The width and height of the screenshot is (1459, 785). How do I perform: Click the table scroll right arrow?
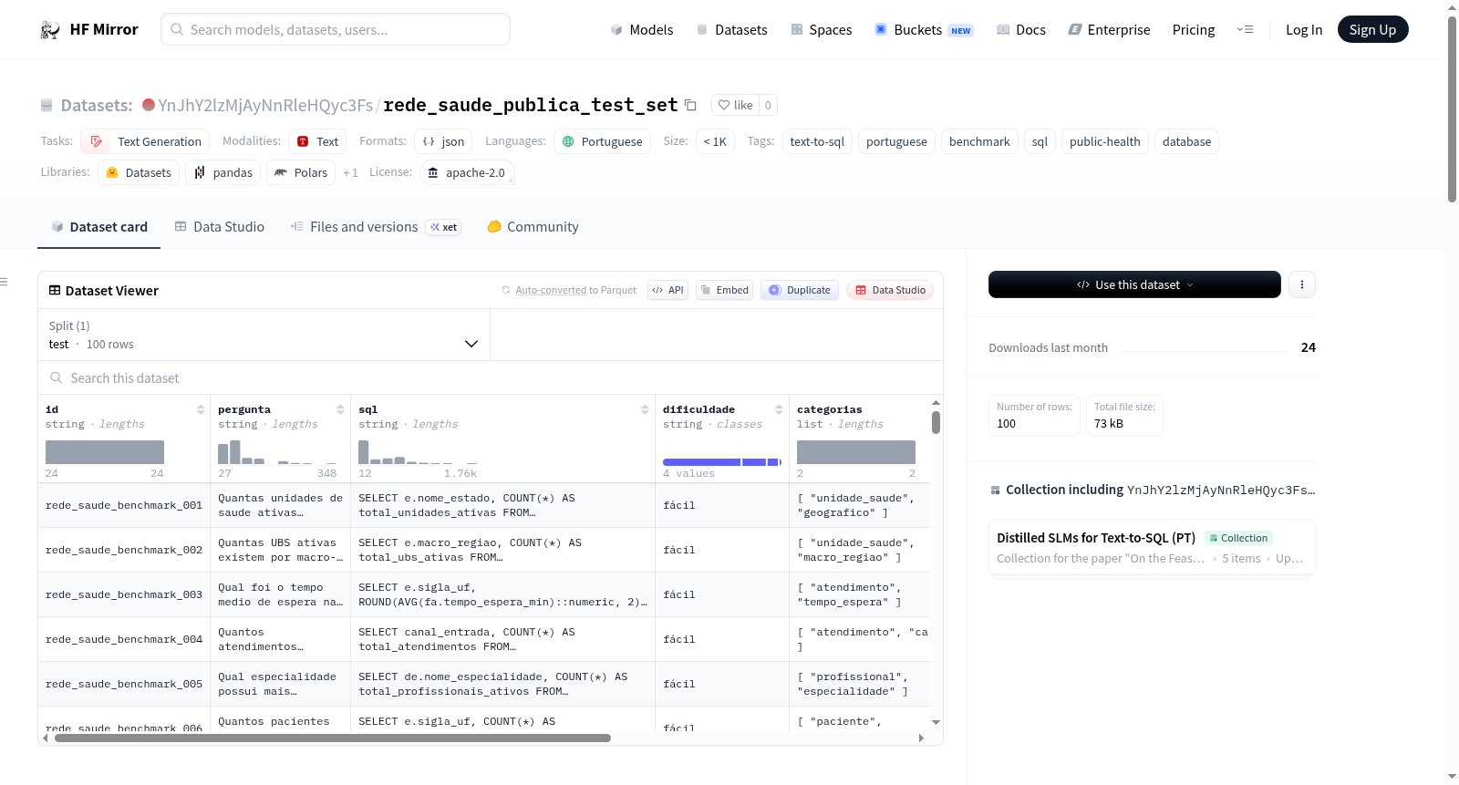[x=921, y=738]
